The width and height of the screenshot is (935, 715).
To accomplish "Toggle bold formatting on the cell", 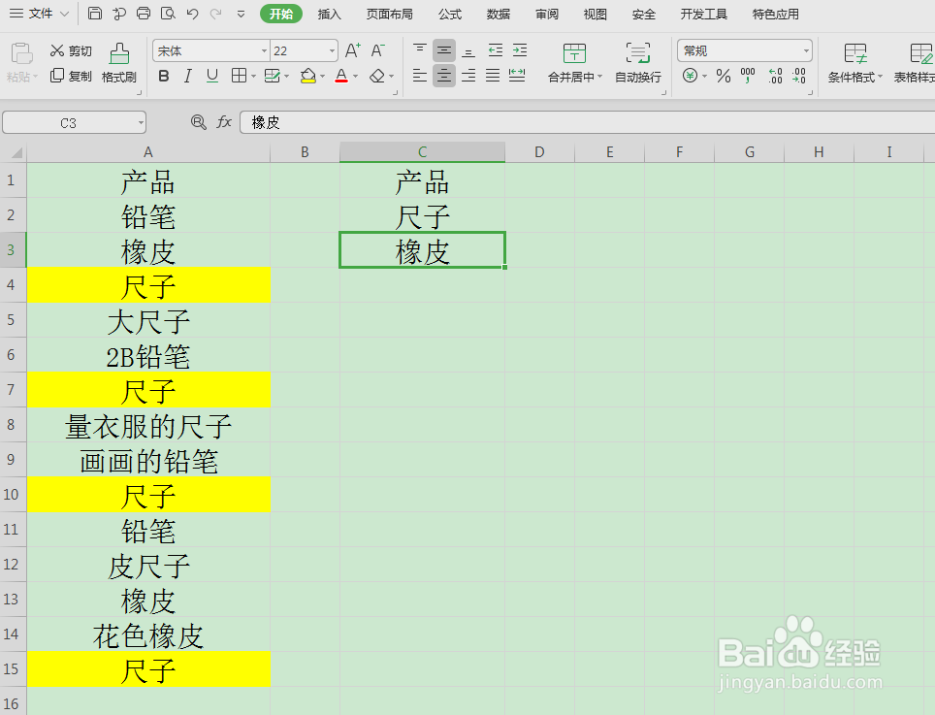I will (164, 77).
